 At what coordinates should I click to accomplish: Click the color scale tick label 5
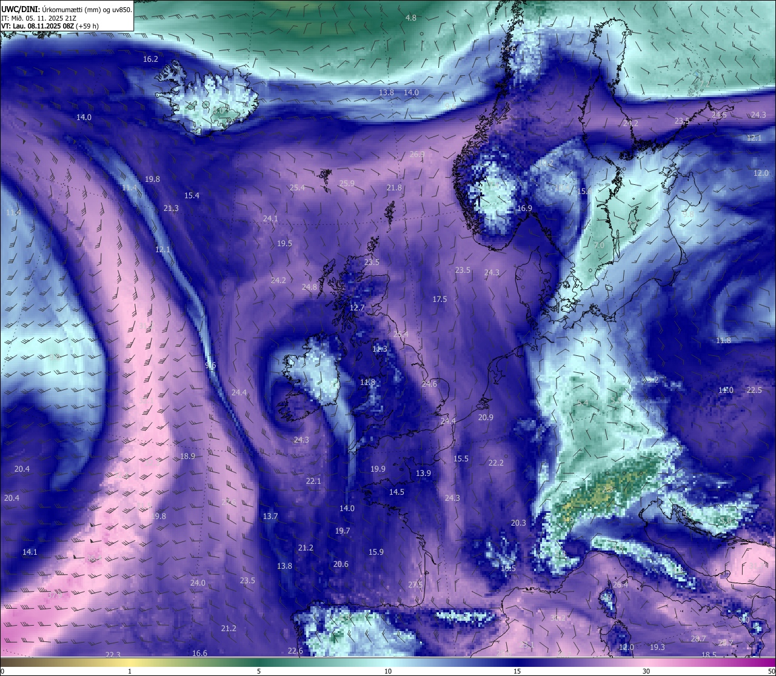259,671
